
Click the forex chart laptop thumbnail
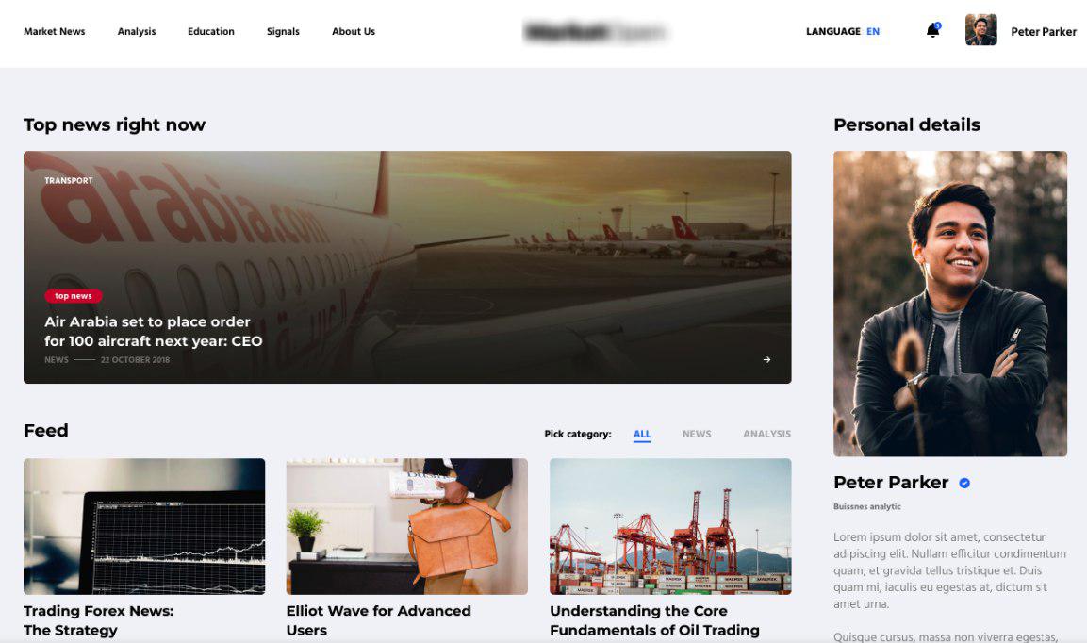(x=144, y=526)
